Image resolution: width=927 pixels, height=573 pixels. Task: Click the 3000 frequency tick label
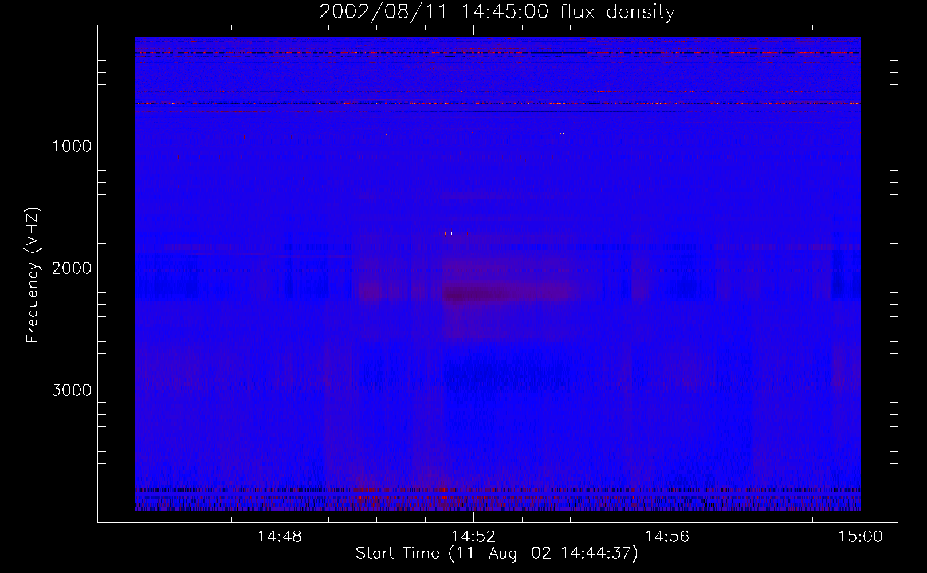point(72,390)
